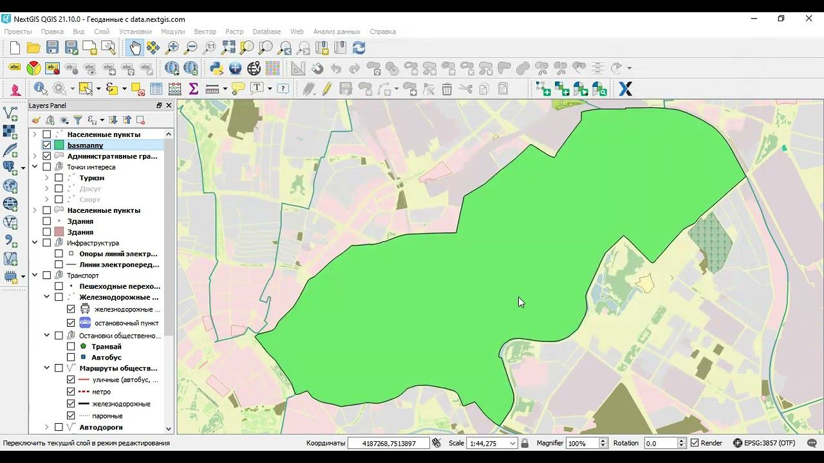The width and height of the screenshot is (824, 463).
Task: Expand the Автодороги layer group
Action: (47, 427)
